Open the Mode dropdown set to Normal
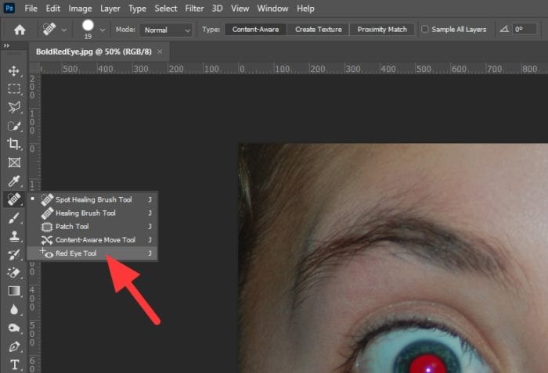The width and height of the screenshot is (548, 373). pos(166,30)
